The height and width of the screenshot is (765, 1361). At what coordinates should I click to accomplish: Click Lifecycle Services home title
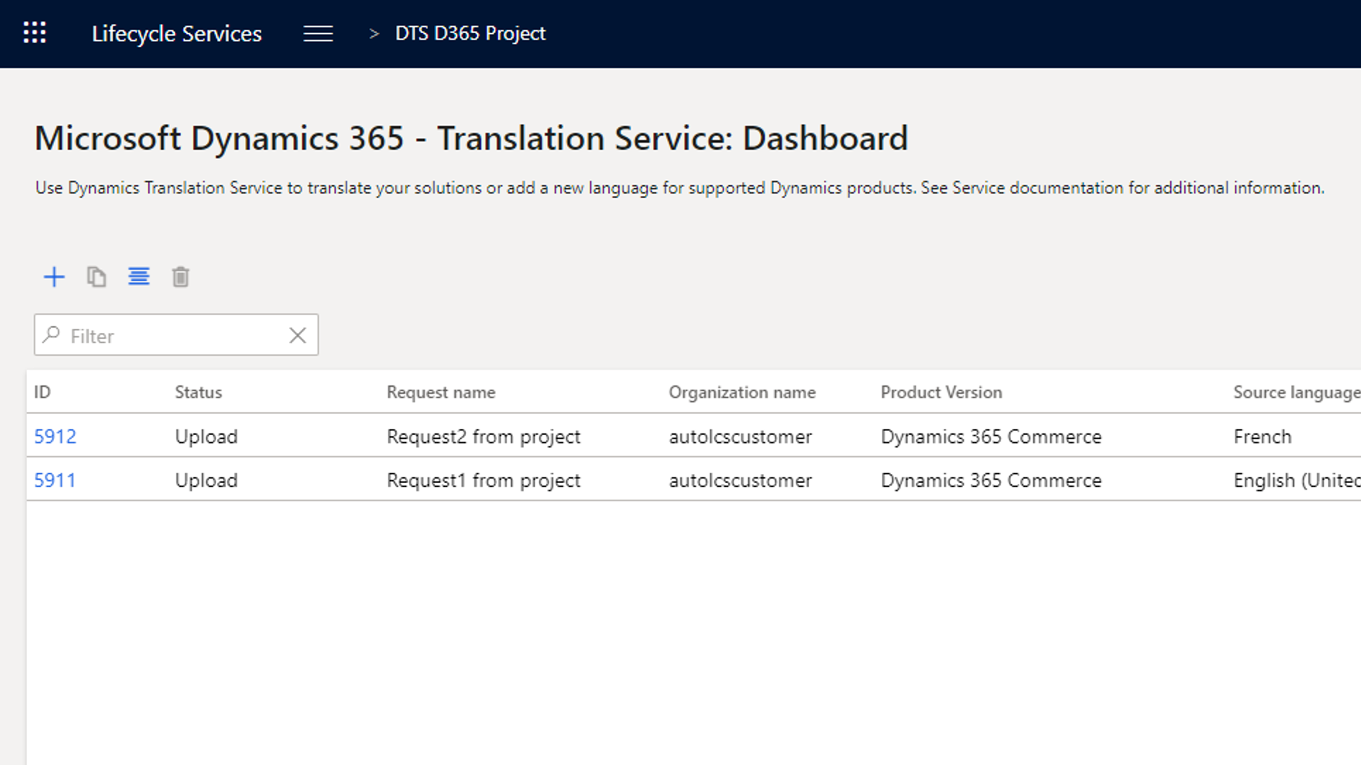pos(177,33)
